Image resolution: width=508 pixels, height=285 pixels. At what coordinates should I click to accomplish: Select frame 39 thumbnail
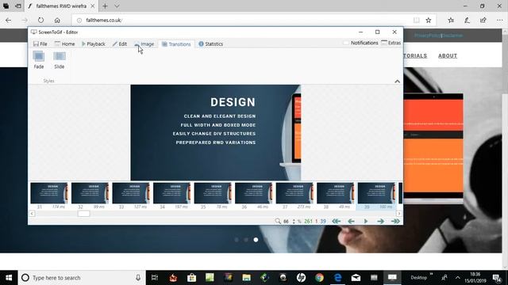pos(376,196)
